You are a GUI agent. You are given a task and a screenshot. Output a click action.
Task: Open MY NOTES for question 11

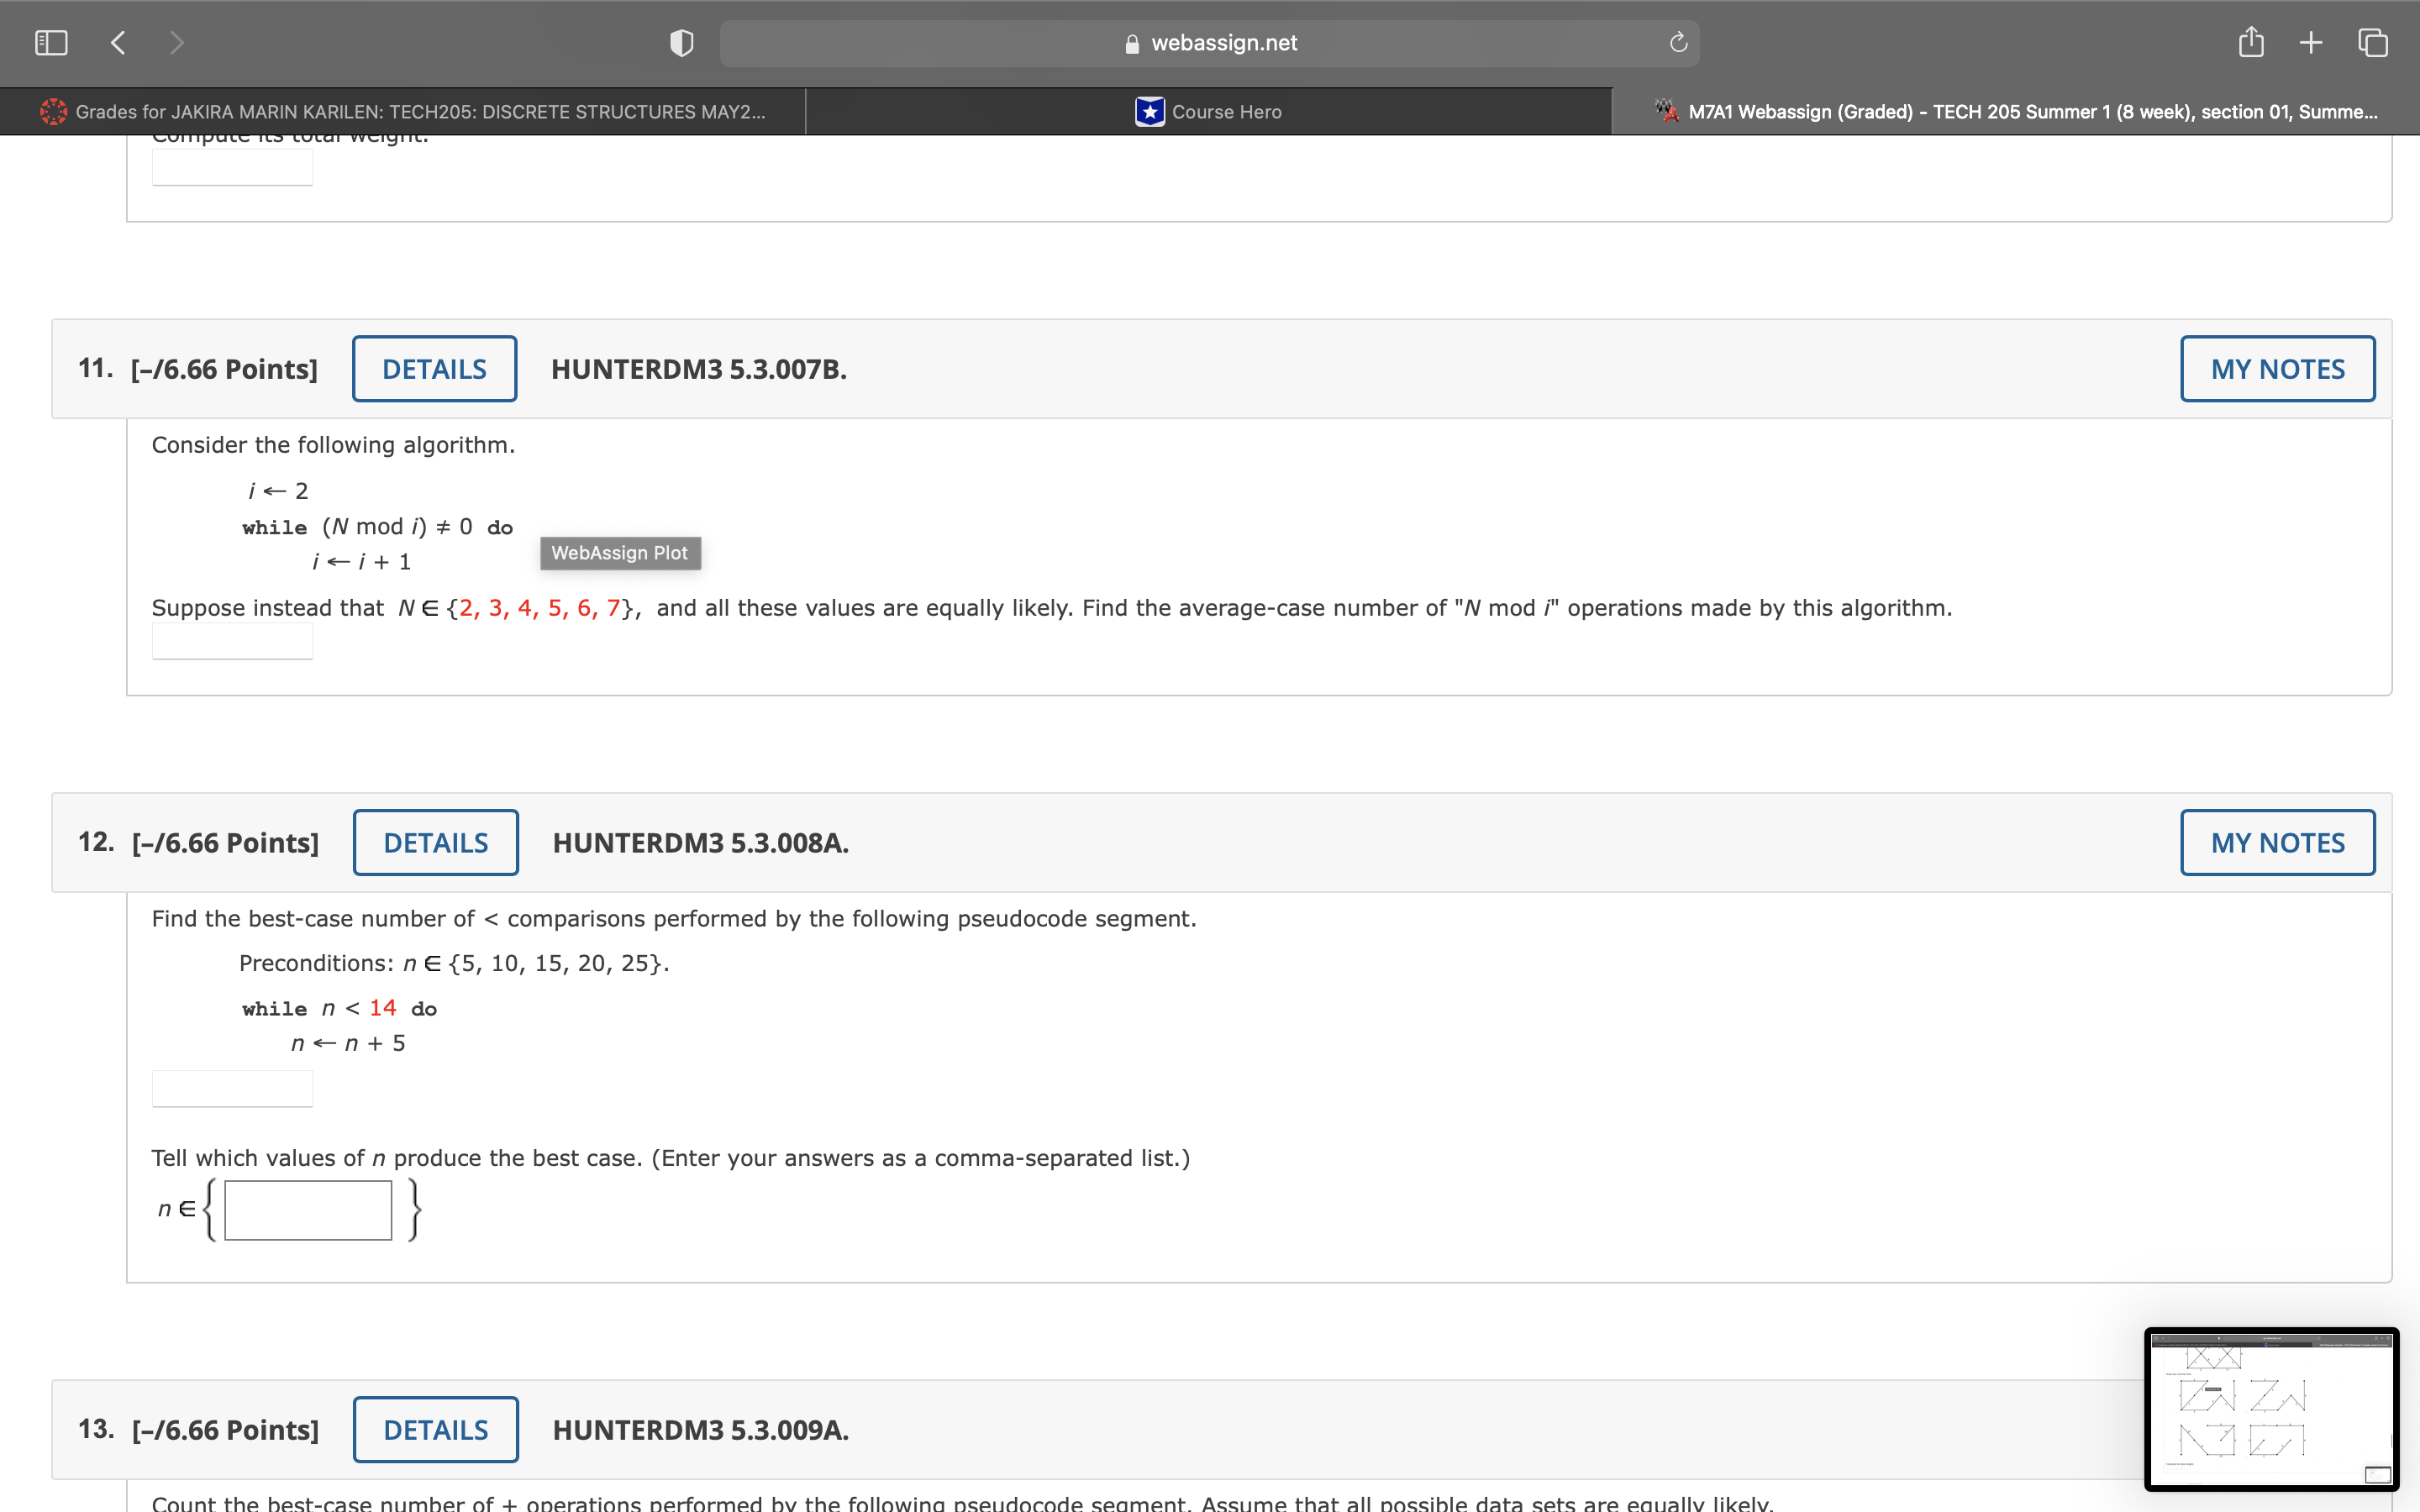click(2278, 368)
